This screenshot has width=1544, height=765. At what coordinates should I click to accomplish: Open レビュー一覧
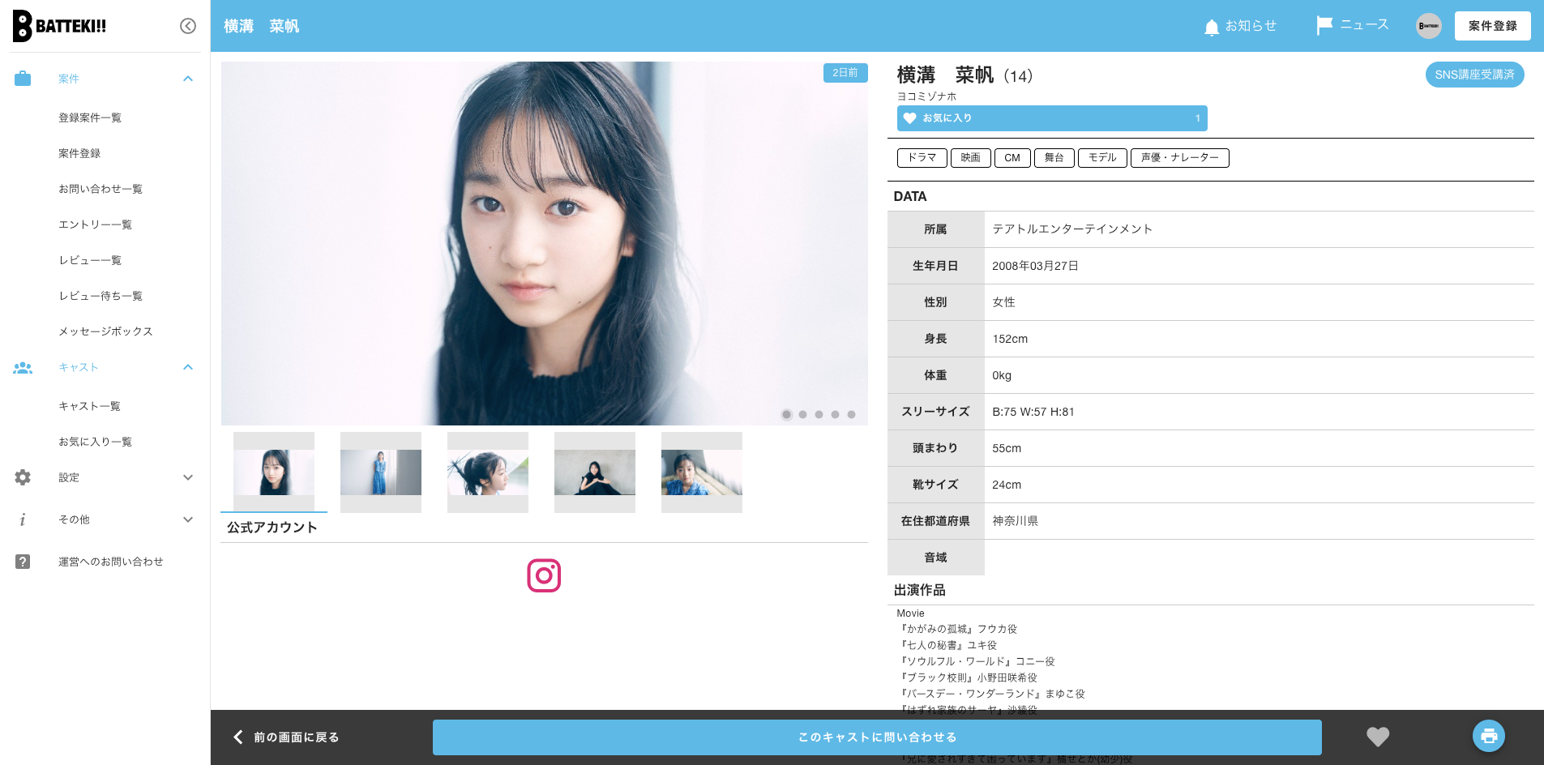[90, 260]
